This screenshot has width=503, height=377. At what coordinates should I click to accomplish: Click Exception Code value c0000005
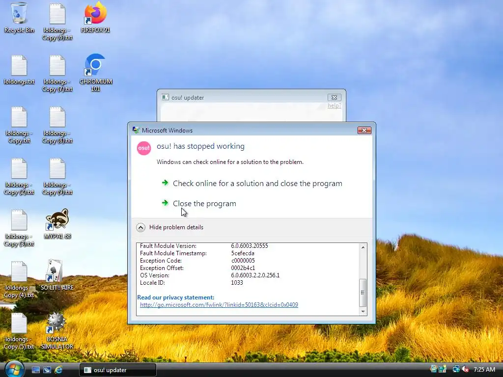tap(243, 261)
